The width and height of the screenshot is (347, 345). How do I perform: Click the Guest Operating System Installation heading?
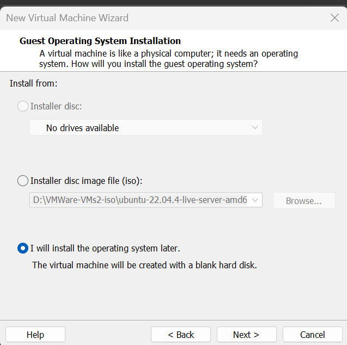tap(100, 41)
